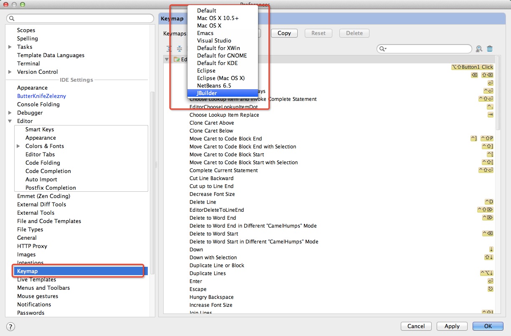The height and width of the screenshot is (336, 511).
Task: Select Mac OS X 10.5+ keymap
Action: point(223,18)
